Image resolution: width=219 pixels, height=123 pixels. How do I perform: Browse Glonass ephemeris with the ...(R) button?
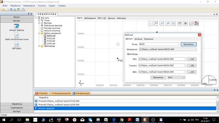pyautogui.click(x=192, y=66)
